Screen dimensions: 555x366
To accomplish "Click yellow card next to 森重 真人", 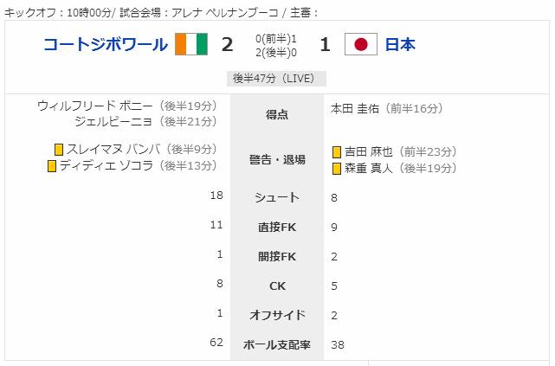I will coord(337,169).
